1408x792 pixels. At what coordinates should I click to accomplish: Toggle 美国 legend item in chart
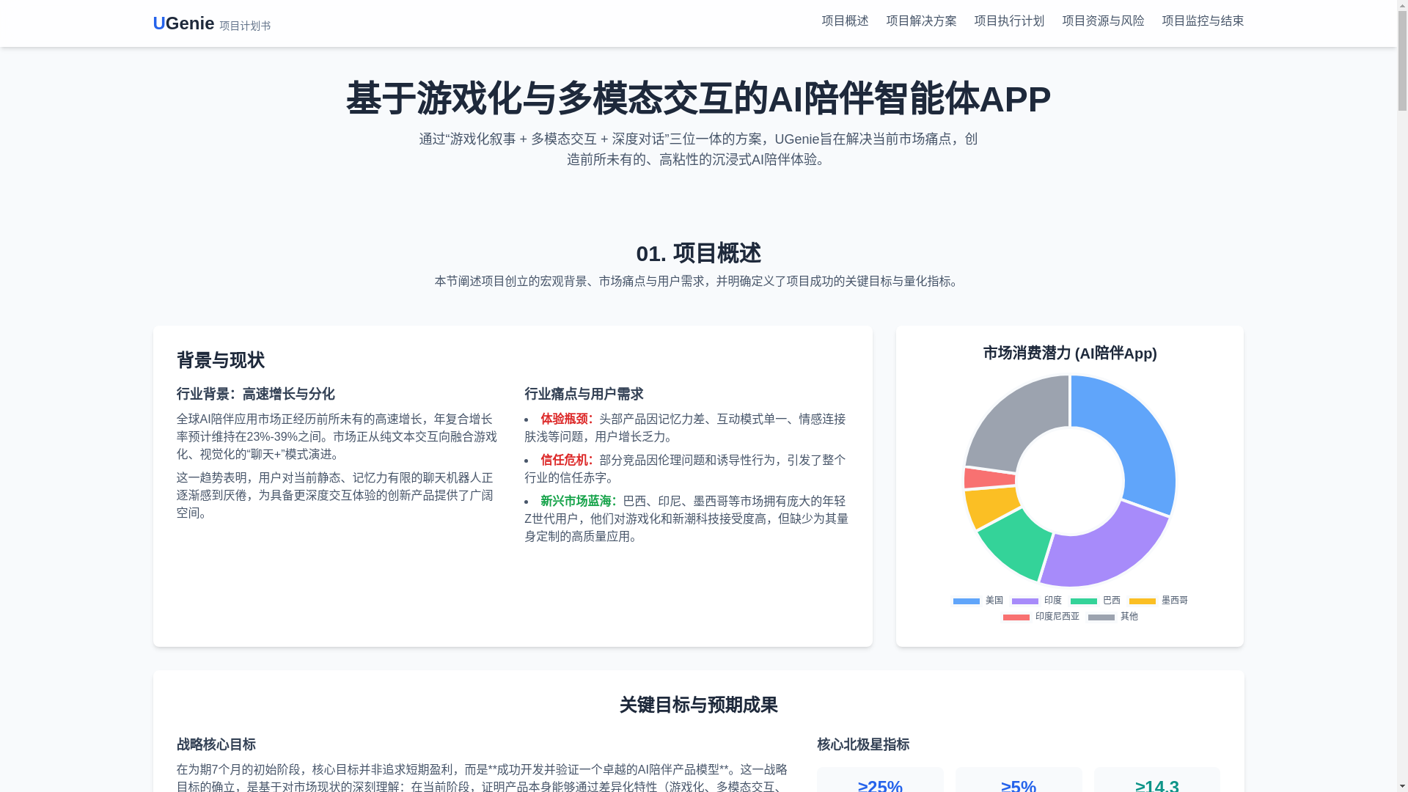coord(978,601)
